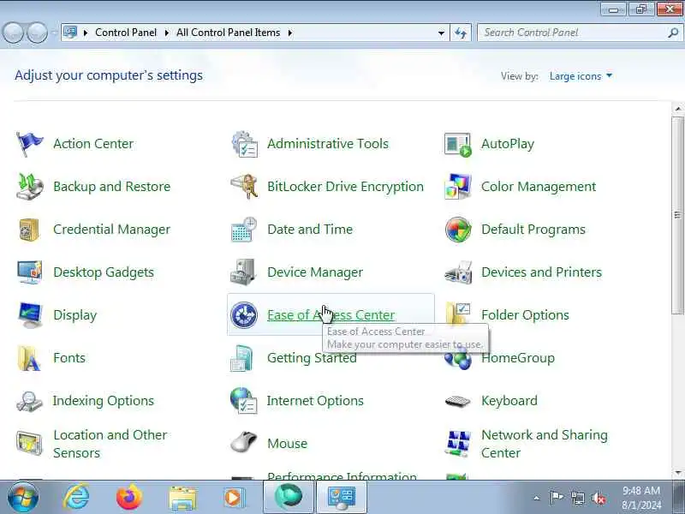Open the Action Center flag icon

click(x=29, y=144)
